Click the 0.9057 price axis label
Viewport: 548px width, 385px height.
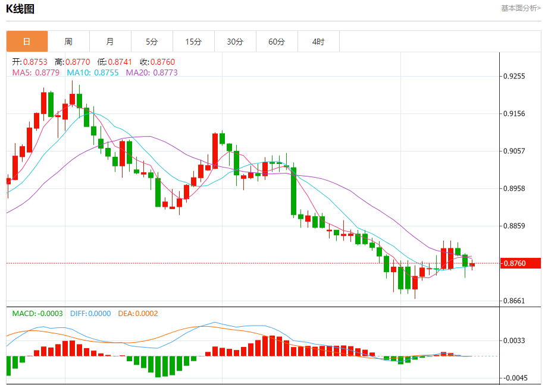tap(513, 151)
